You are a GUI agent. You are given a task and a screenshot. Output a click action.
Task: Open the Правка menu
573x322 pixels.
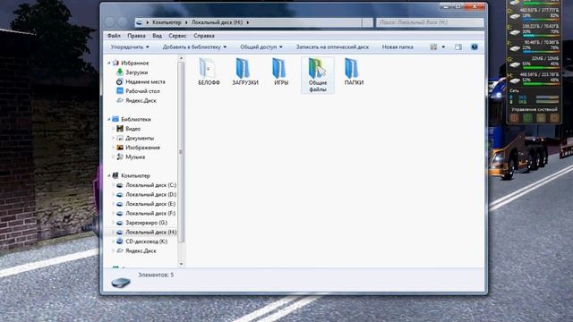[x=136, y=36]
